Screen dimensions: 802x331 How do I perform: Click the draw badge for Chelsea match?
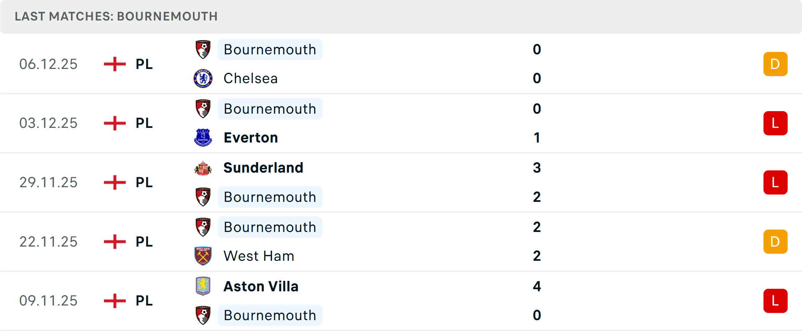(x=775, y=64)
